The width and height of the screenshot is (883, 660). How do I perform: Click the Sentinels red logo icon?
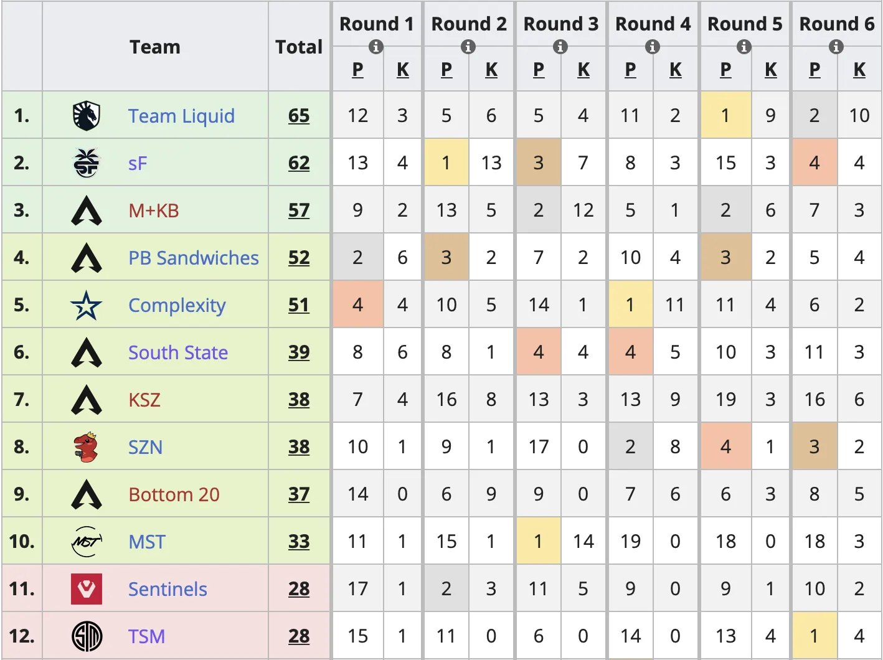[x=86, y=589]
